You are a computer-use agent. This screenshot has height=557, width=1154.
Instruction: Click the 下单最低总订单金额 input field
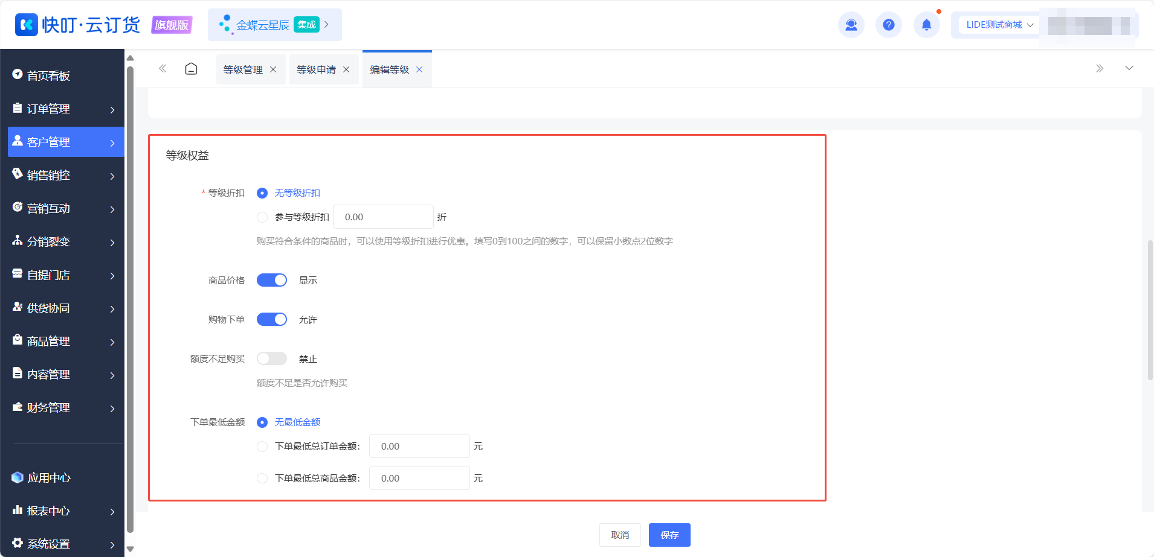tap(419, 446)
